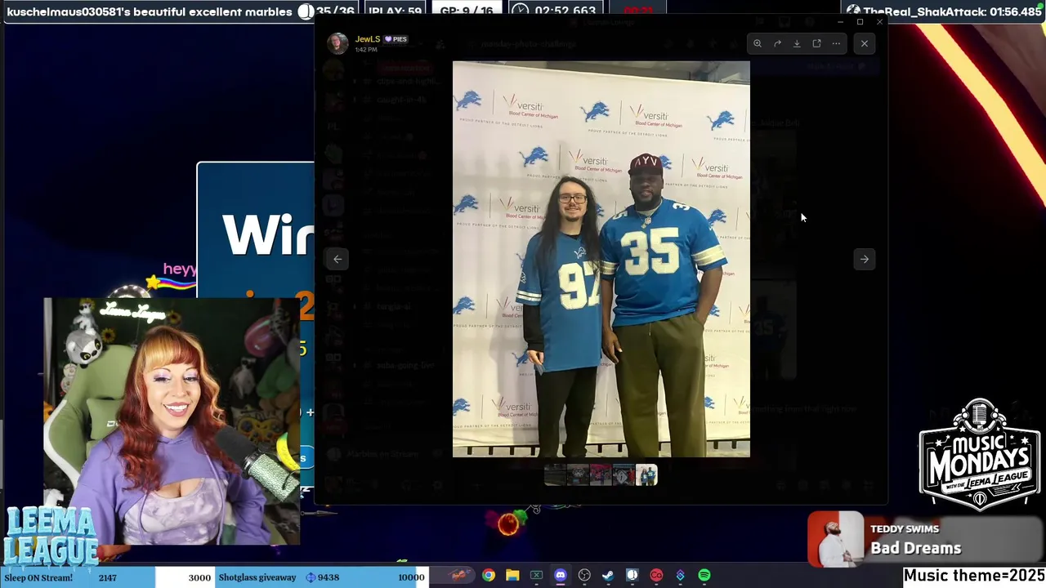Viewport: 1046px width, 588px height.
Task: Advance to the next image with right arrow
Action: pos(864,259)
